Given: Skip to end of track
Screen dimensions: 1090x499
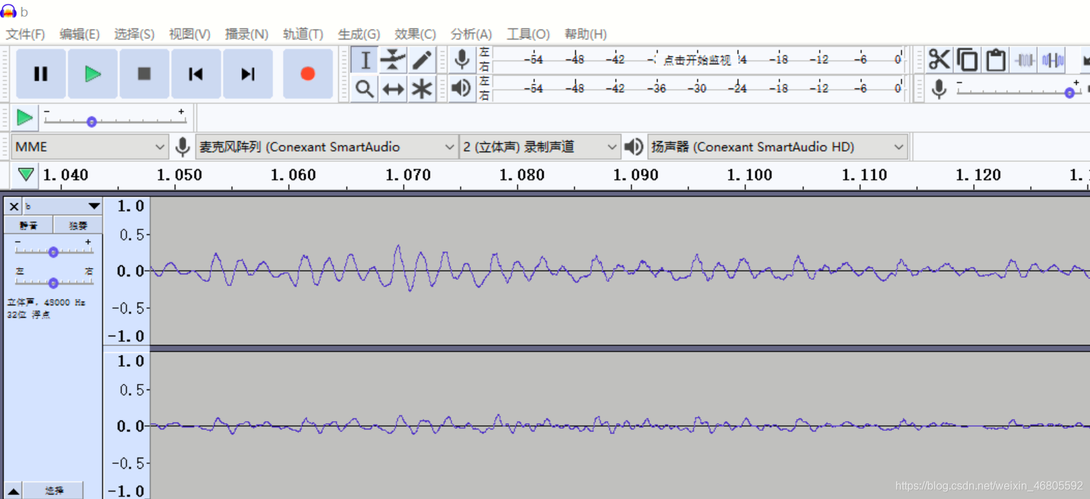Looking at the screenshot, I should point(248,74).
